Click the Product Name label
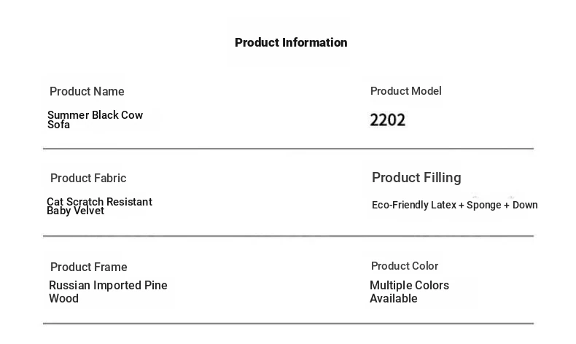Image resolution: width=576 pixels, height=344 pixels. (87, 92)
